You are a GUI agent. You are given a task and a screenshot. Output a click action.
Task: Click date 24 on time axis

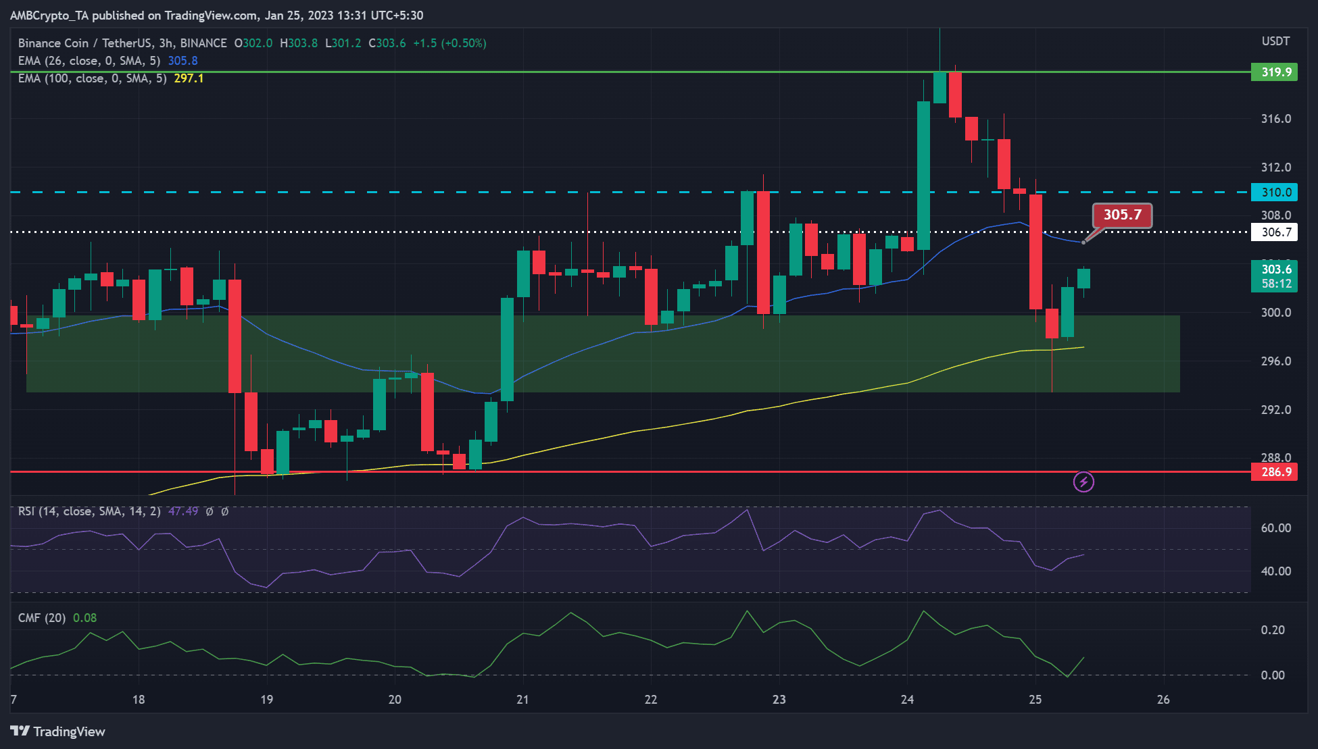click(x=907, y=699)
